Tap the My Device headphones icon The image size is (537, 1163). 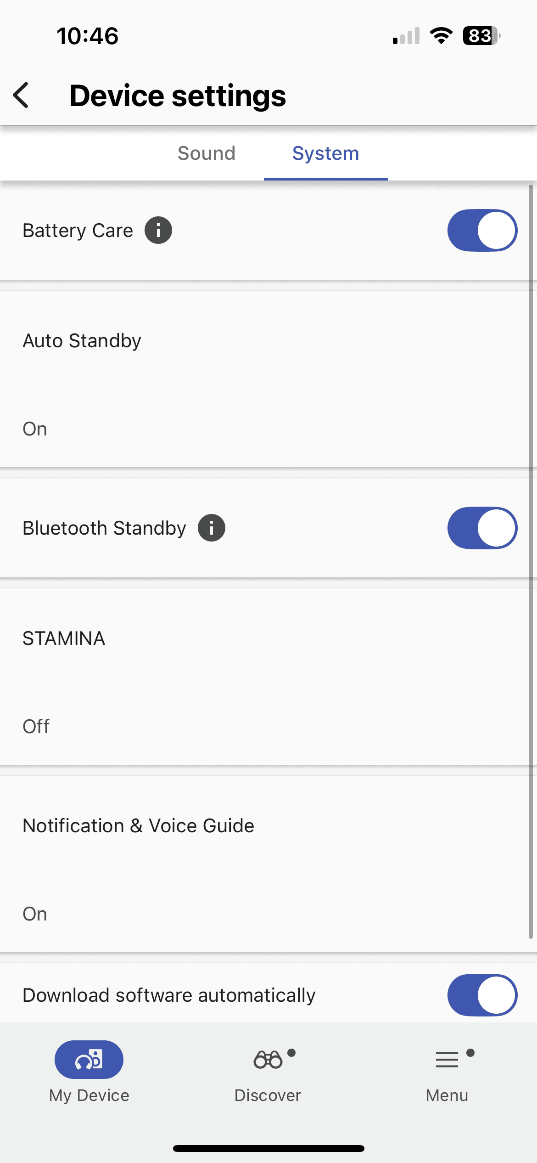(x=89, y=1059)
